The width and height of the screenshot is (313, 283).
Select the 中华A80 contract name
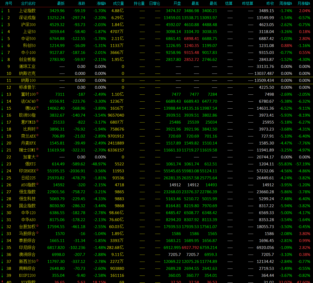tap(28, 220)
